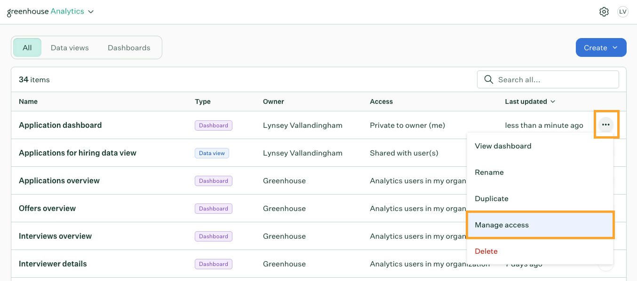Click owner Lynsey Vallandingham in hiring data view row
637x281 pixels.
click(303, 153)
